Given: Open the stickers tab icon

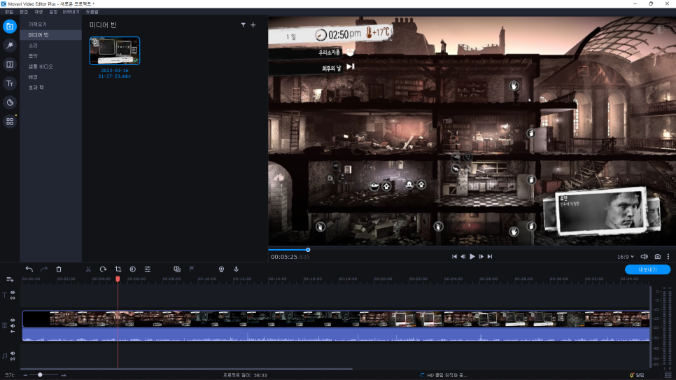Looking at the screenshot, I should pos(10,102).
